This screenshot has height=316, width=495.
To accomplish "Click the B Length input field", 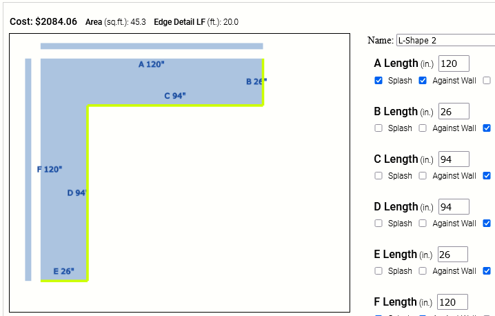I will tap(454, 111).
